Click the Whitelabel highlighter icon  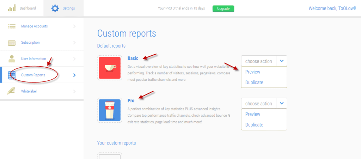(11, 91)
